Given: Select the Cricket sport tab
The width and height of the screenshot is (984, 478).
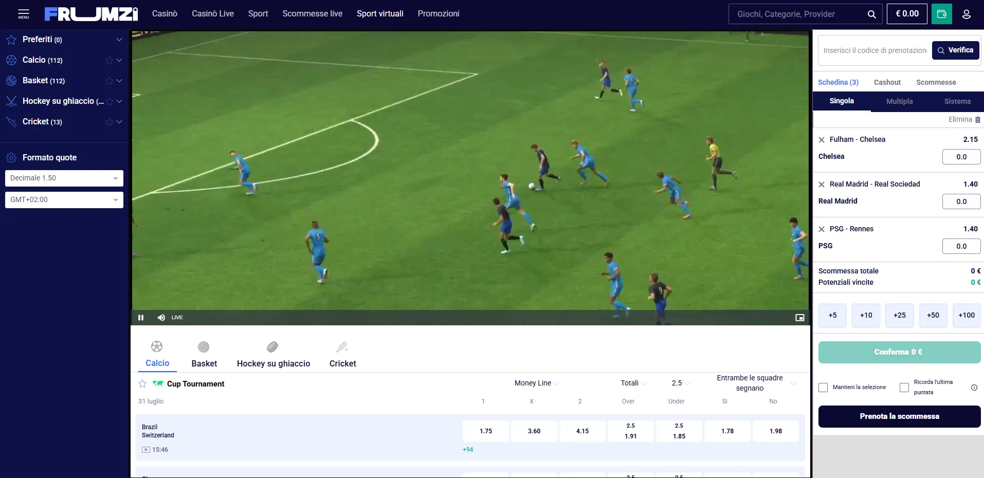Looking at the screenshot, I should click(x=342, y=355).
